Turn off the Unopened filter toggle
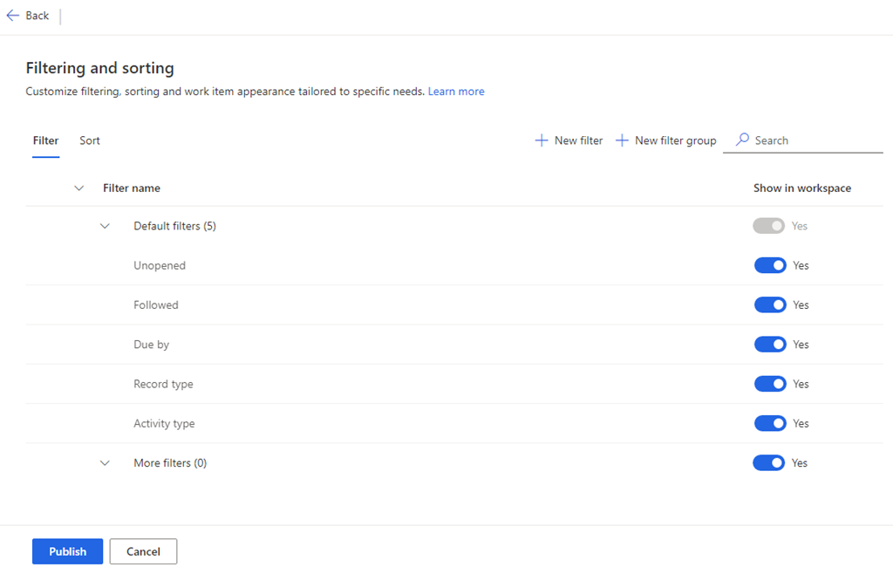 point(770,265)
